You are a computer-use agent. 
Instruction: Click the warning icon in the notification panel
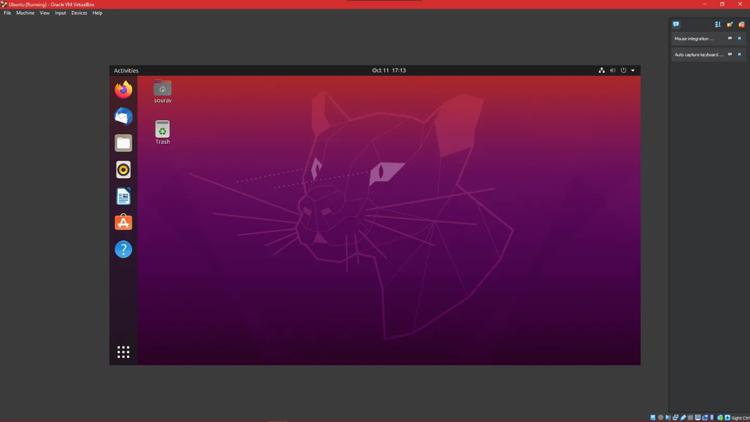click(676, 24)
